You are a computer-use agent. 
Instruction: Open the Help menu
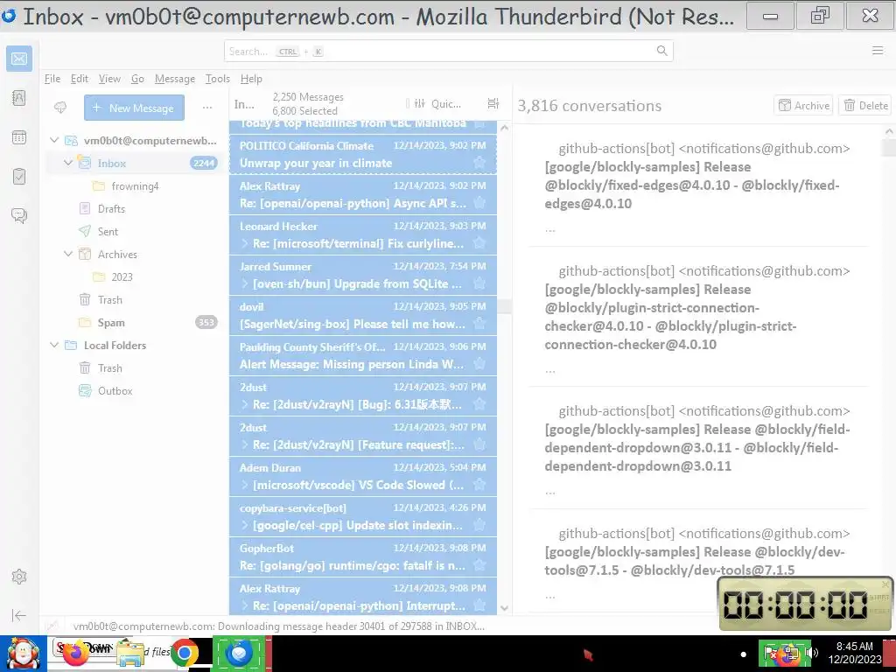251,79
